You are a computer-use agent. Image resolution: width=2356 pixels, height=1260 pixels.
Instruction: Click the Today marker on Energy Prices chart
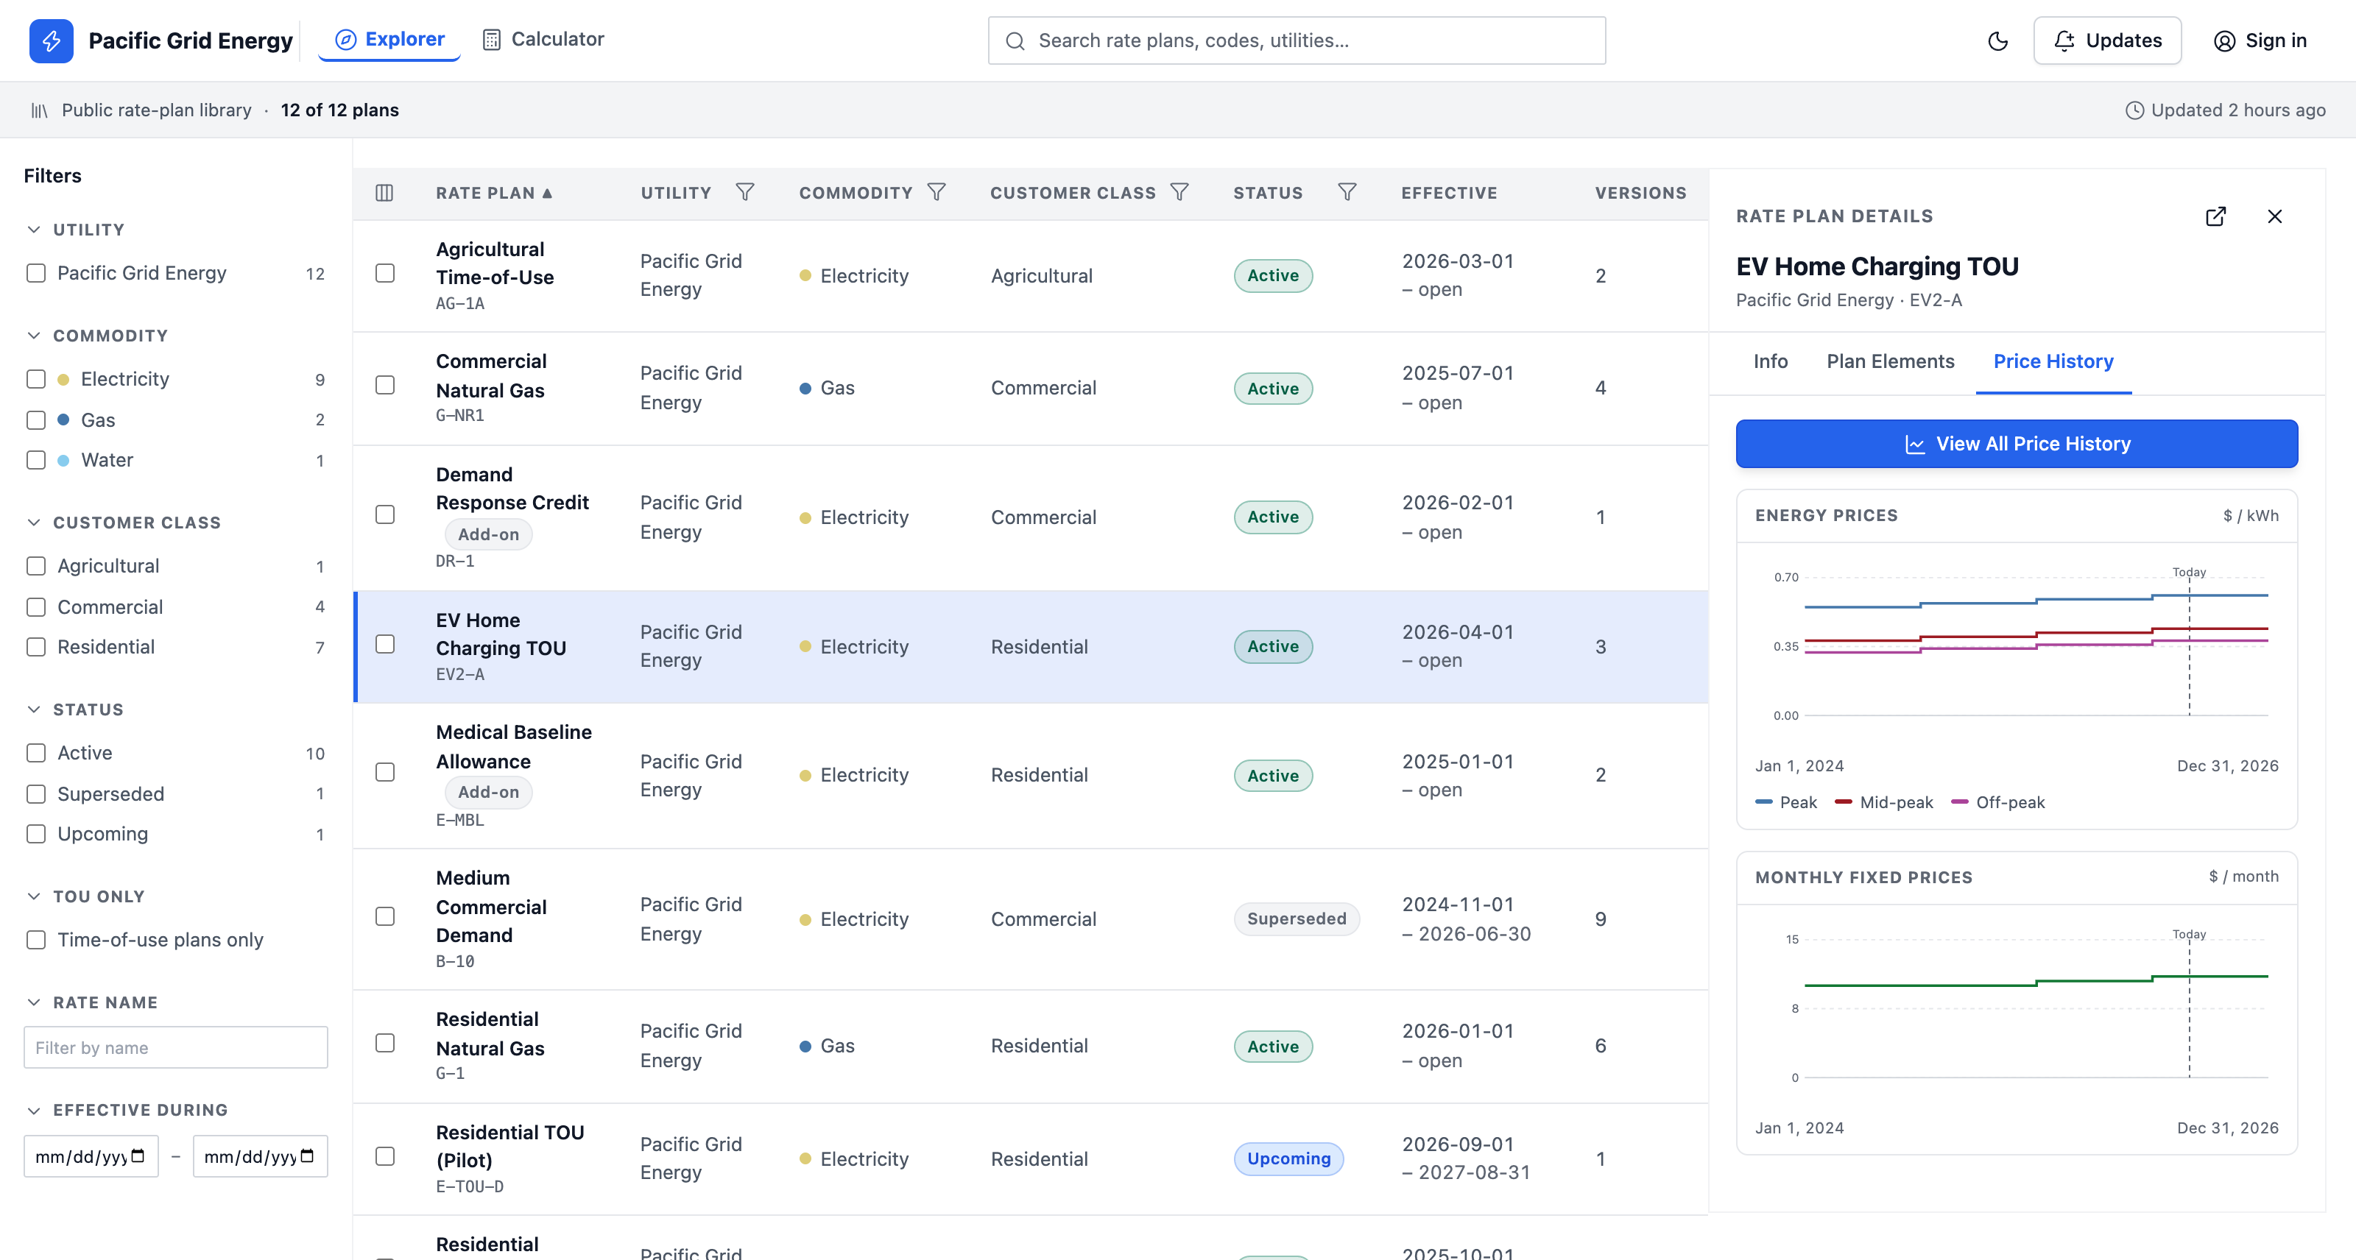click(x=2189, y=573)
